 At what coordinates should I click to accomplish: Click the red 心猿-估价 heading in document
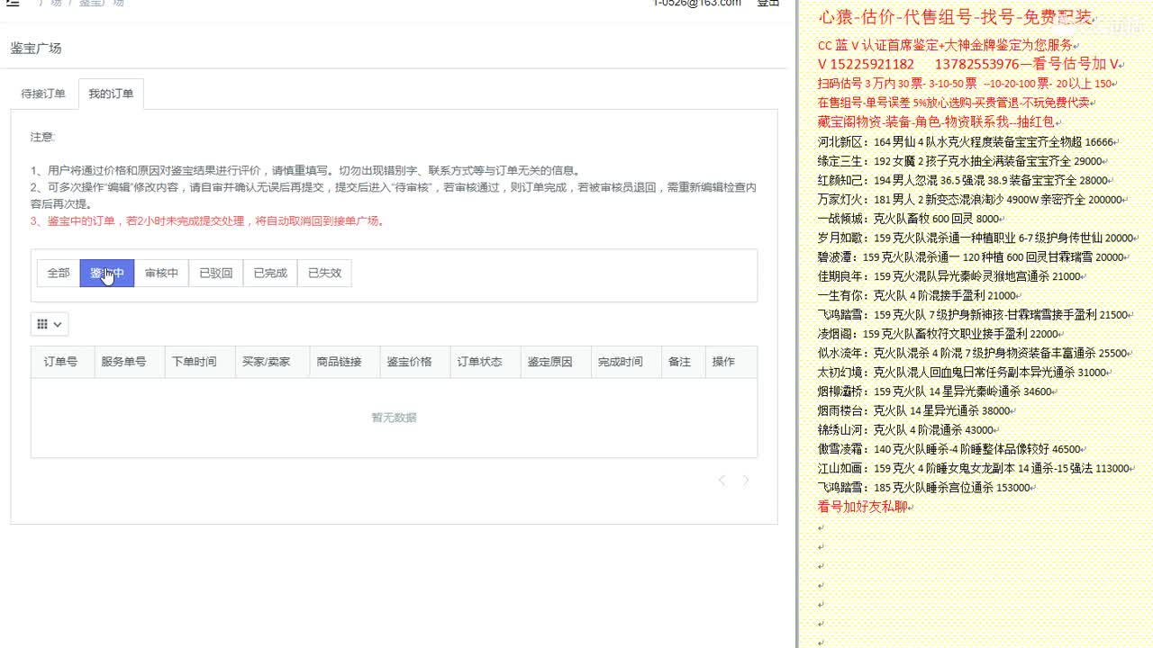[x=958, y=17]
